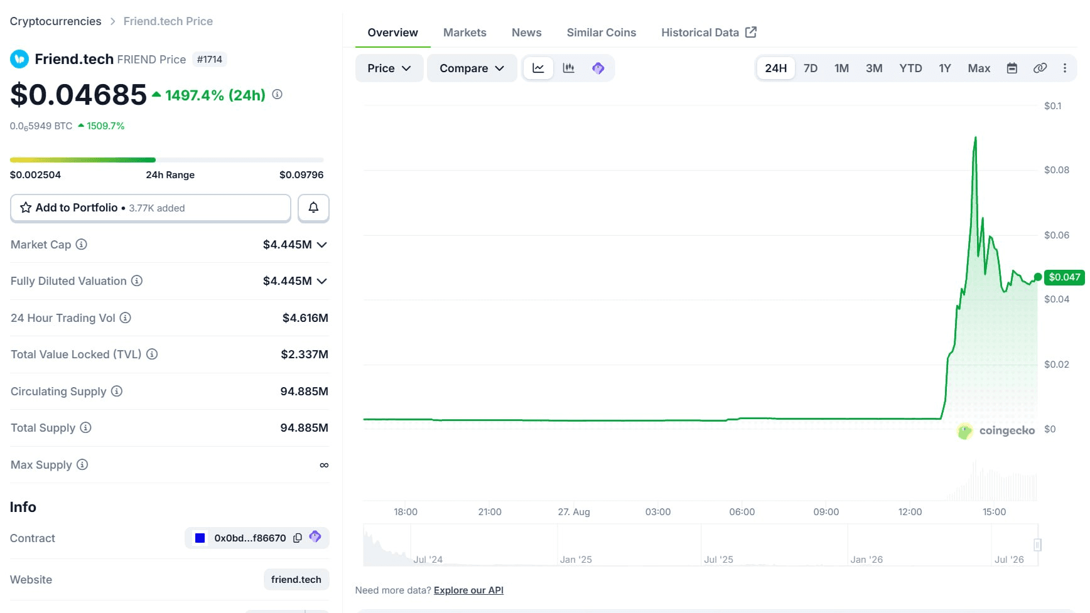Image resolution: width=1090 pixels, height=613 pixels.
Task: Show Total Value Locked info icon
Action: click(x=152, y=354)
